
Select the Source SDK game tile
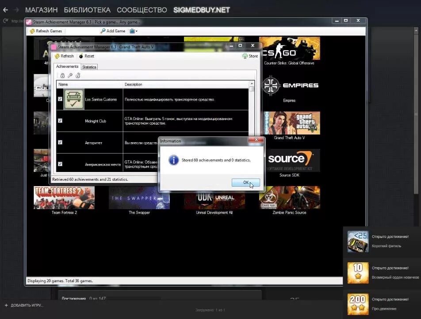[x=289, y=163]
